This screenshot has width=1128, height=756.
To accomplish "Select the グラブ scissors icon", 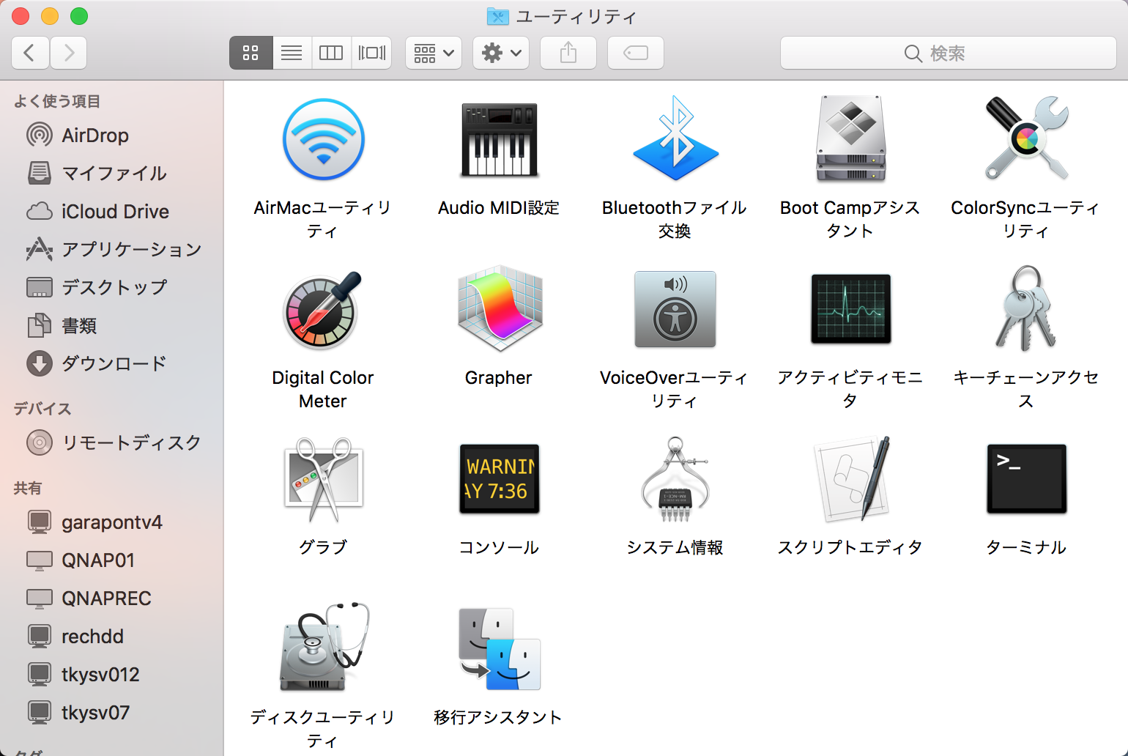I will [x=323, y=479].
